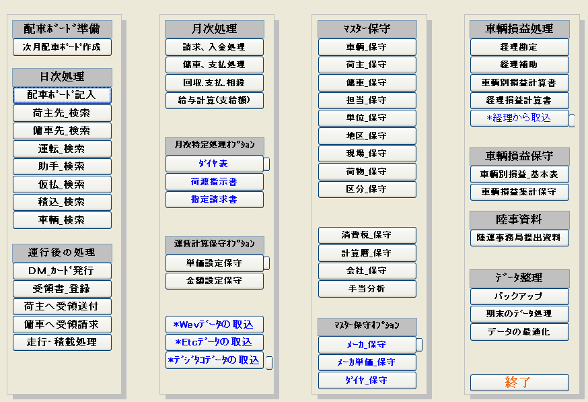Open 車輌別損益計算書 report
Image resolution: width=588 pixels, height=402 pixels.
[x=519, y=83]
